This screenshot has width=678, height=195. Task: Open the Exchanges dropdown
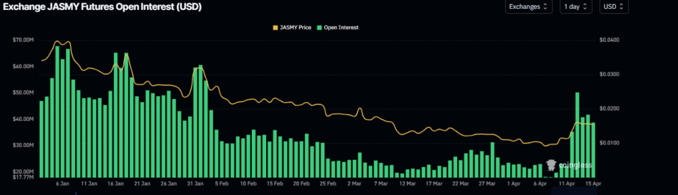(529, 7)
